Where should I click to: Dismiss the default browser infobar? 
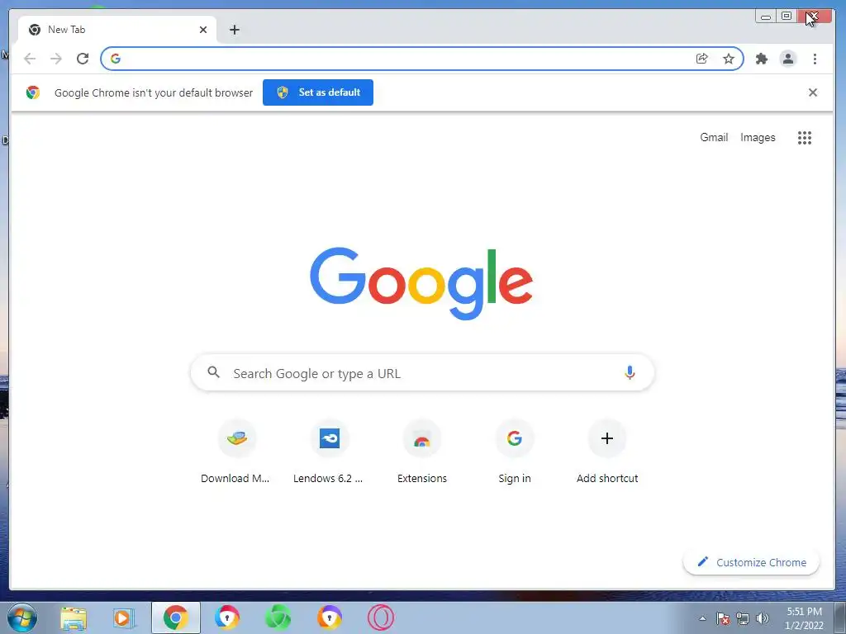[813, 92]
